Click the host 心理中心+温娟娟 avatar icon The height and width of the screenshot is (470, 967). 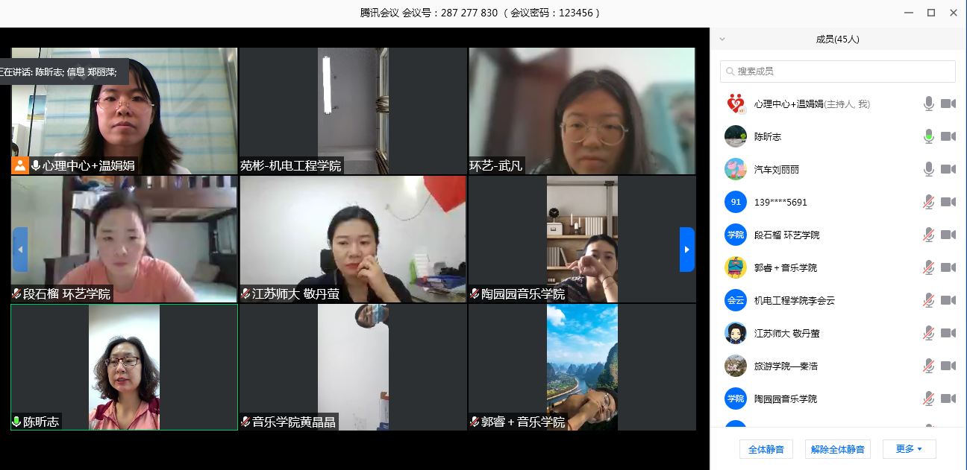pos(736,104)
